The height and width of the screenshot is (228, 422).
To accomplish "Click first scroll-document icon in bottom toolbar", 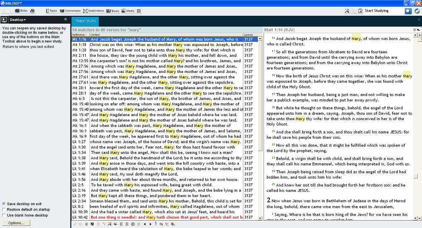I will coord(121,224).
